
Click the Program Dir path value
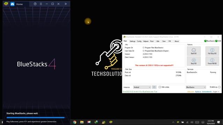pos(153,48)
